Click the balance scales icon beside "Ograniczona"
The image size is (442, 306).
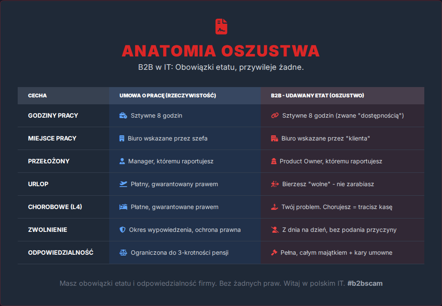pyautogui.click(x=123, y=253)
